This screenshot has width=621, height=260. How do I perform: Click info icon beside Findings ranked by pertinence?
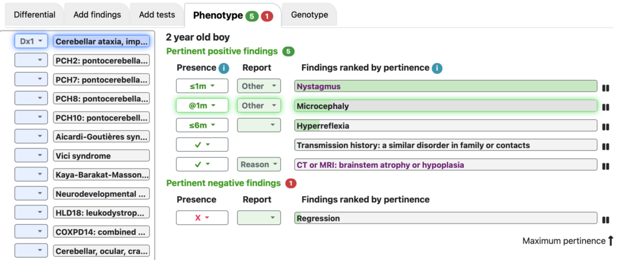pos(437,68)
